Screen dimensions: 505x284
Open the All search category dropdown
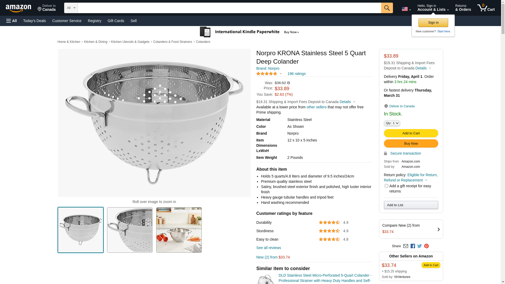pyautogui.click(x=71, y=8)
